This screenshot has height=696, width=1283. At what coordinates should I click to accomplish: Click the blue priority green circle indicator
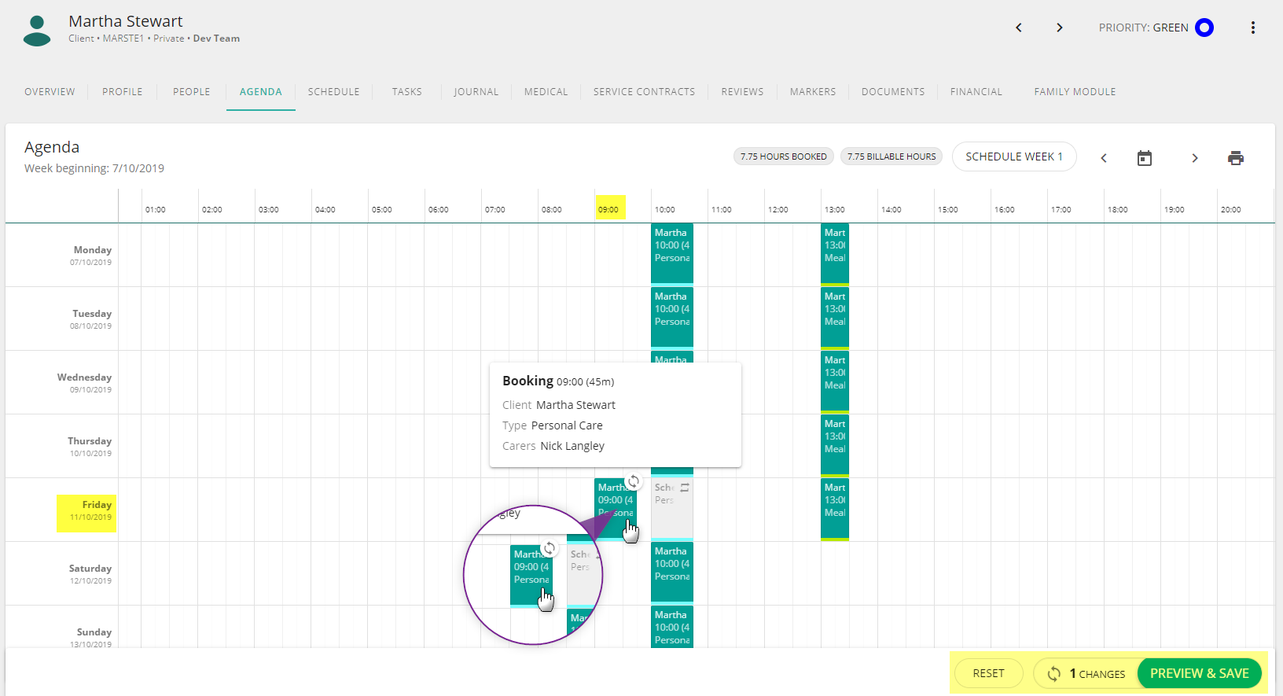tap(1204, 28)
